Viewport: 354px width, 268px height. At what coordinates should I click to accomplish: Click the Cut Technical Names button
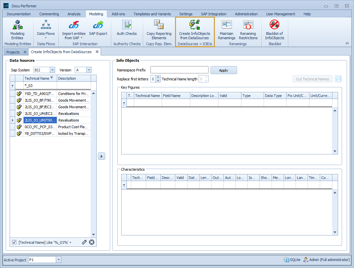click(312, 79)
